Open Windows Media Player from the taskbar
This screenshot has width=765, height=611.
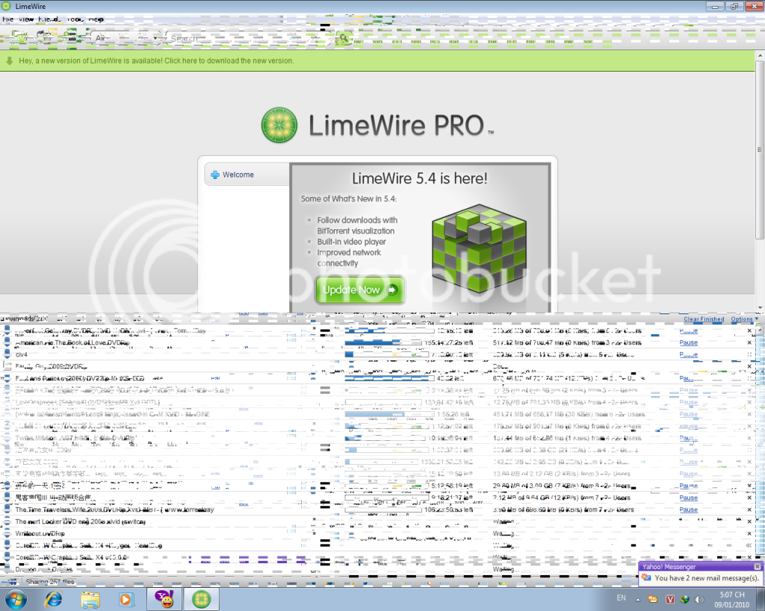tap(126, 599)
